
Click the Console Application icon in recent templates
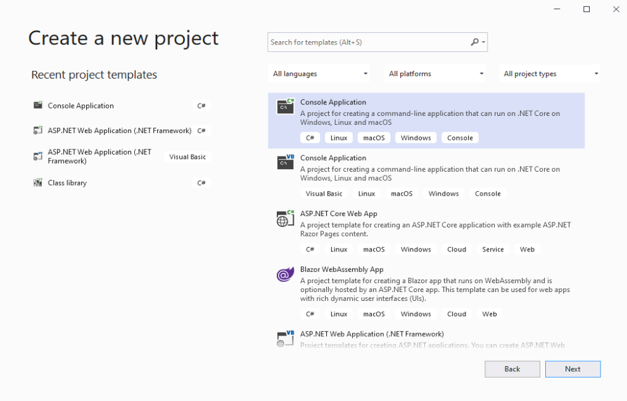(38, 105)
